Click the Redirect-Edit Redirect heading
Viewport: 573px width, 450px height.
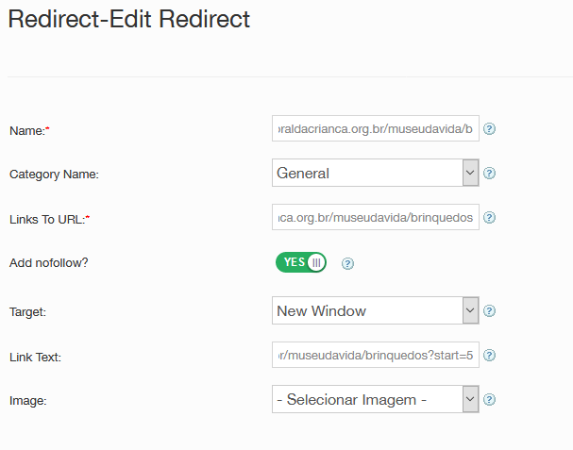coord(129,20)
